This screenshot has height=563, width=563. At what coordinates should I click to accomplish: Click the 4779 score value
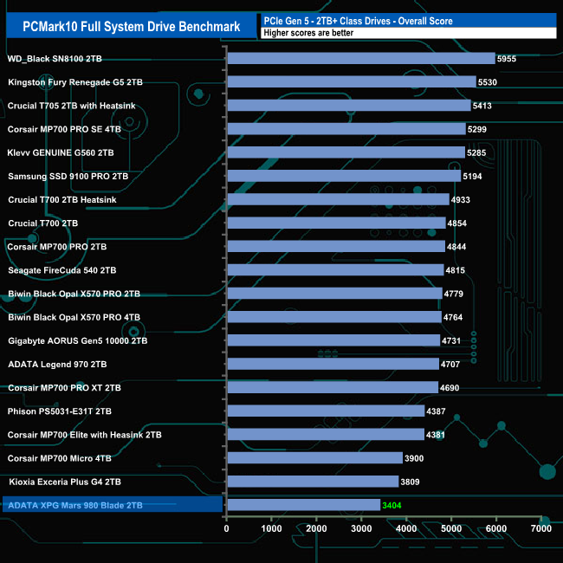[x=454, y=294]
